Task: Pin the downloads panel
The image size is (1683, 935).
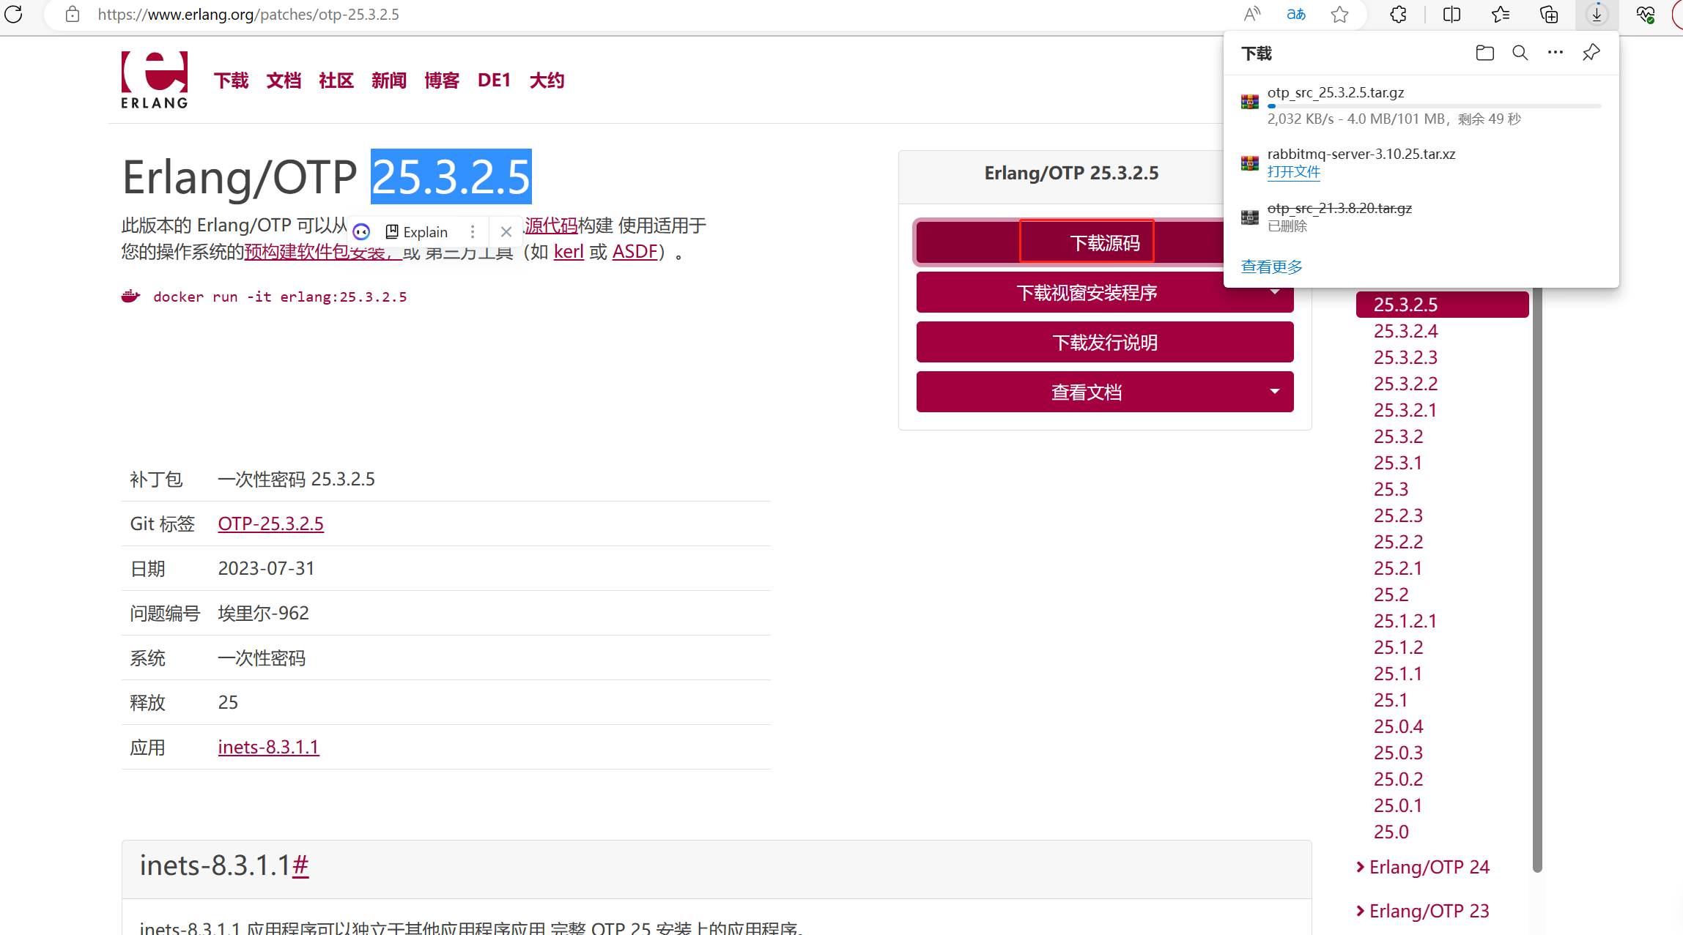Action: coord(1591,53)
